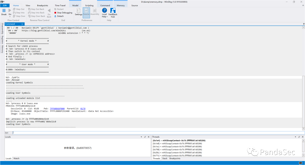The width and height of the screenshot is (305, 165).
Task: Pin the Threads panel
Action: pos(299,137)
